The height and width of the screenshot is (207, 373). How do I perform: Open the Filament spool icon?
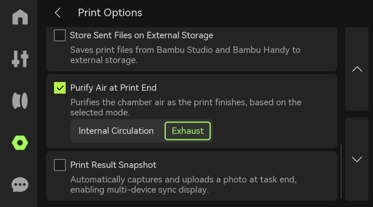pos(20,101)
